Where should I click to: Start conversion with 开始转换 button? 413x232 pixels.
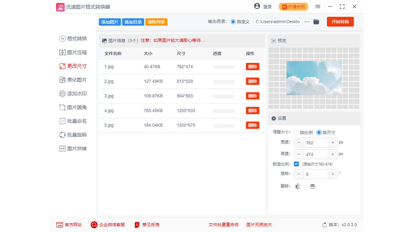tap(340, 22)
